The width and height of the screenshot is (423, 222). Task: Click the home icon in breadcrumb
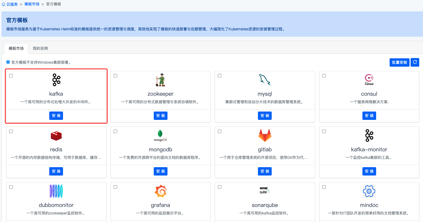coord(4,4)
